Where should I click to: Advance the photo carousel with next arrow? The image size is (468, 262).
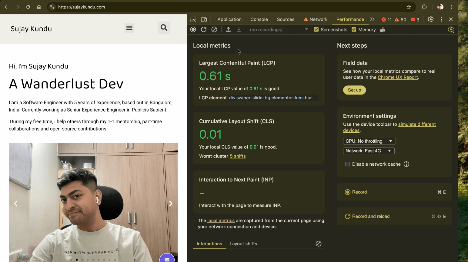click(x=171, y=203)
